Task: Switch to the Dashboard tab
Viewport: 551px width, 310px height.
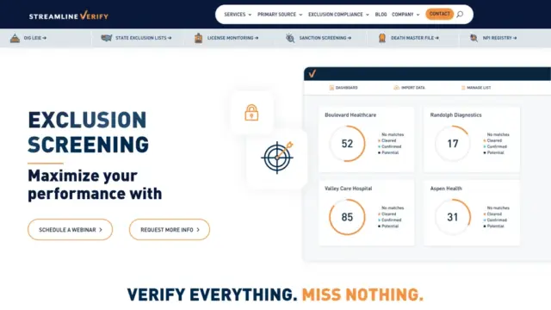Action: [344, 88]
